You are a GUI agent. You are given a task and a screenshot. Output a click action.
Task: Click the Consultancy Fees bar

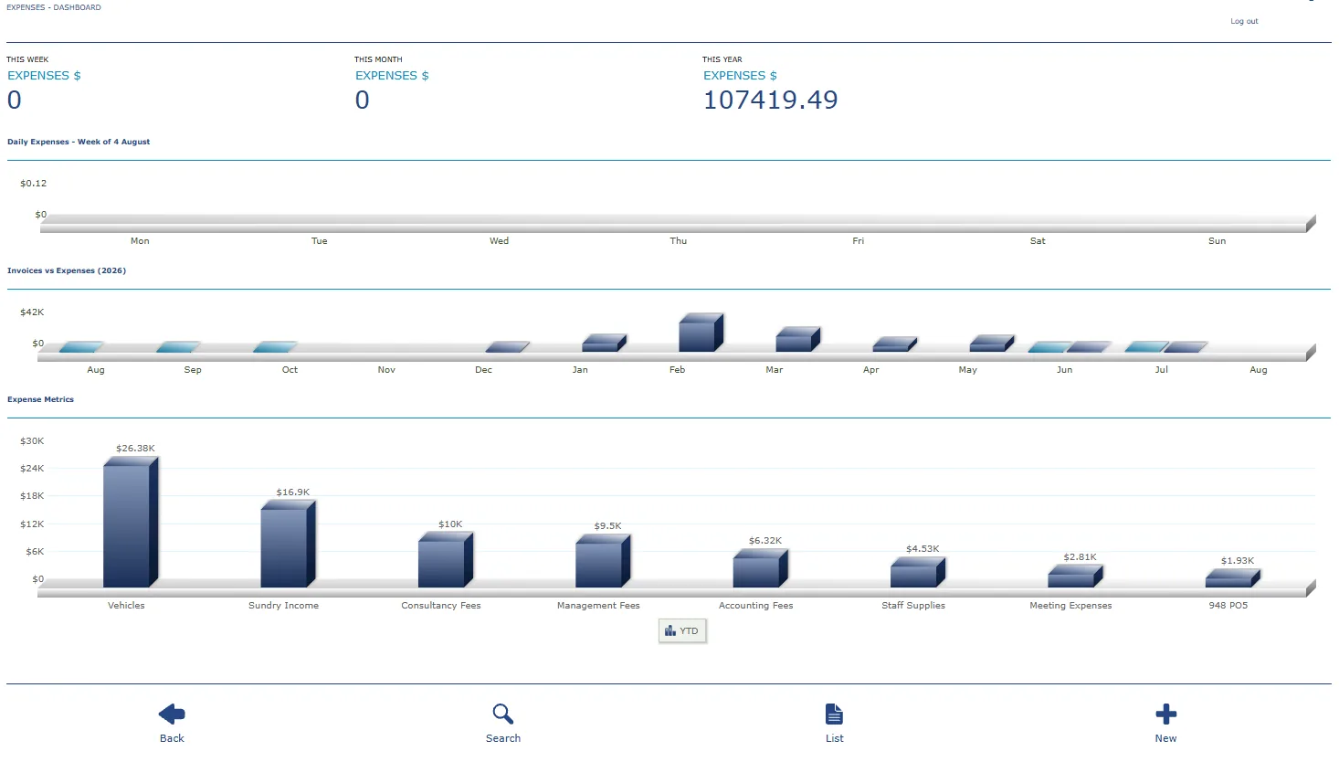pos(446,559)
